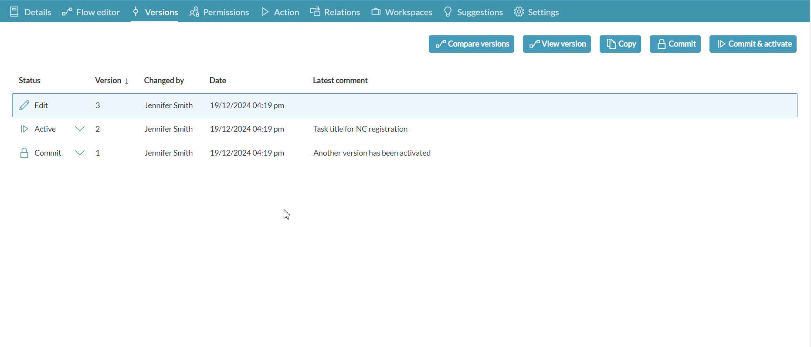The width and height of the screenshot is (811, 347).
Task: Open the Settings tab
Action: point(536,12)
